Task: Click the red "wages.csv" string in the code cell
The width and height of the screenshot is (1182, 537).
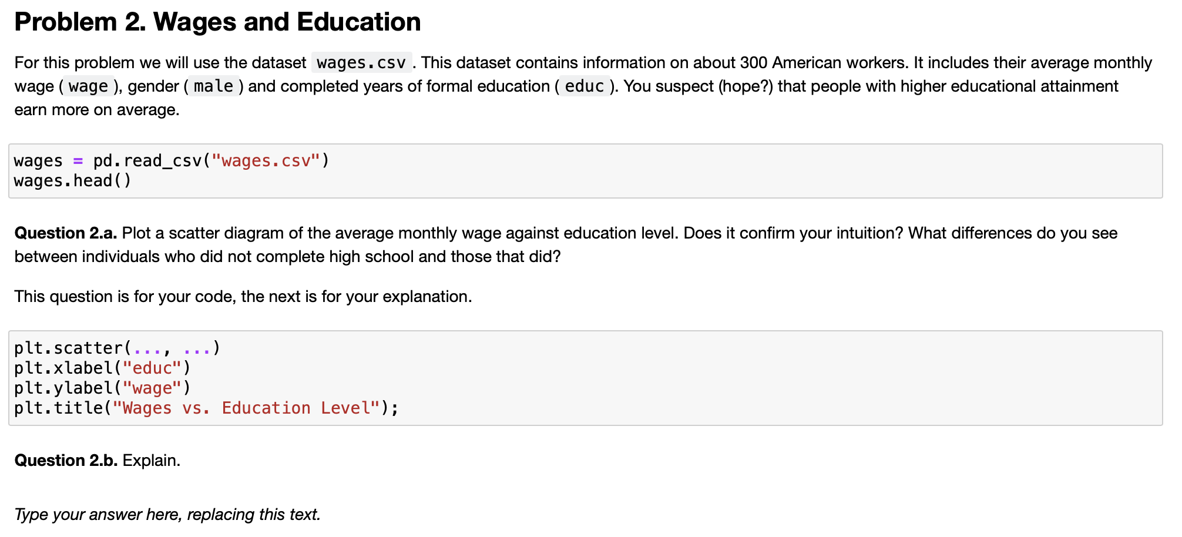Action: click(266, 161)
